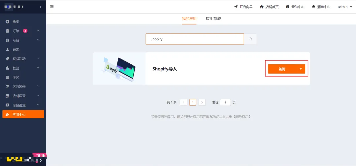Viewport: 356px width, 166px height.
Task: Expand the 店铺设置 submenu chevron
Action: (x=38, y=95)
